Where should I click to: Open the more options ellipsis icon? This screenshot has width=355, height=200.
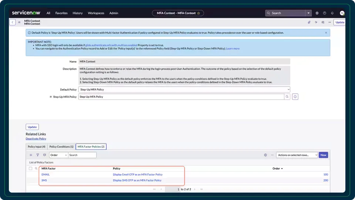coord(329,22)
